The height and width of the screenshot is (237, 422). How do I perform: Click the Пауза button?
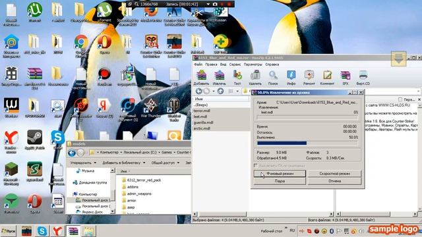coord(280,181)
